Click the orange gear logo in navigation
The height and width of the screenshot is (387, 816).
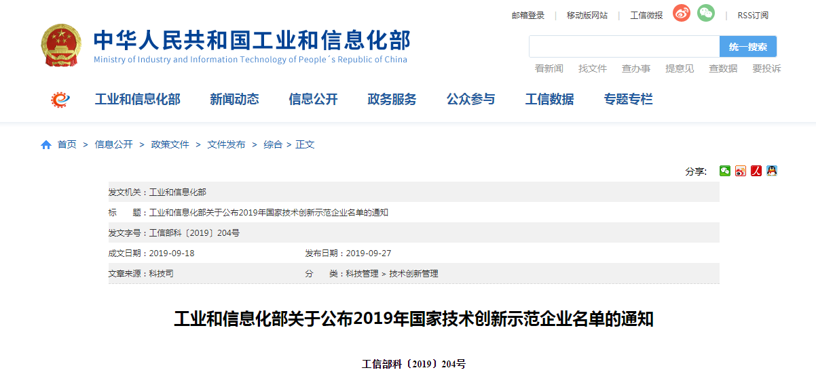[60, 100]
